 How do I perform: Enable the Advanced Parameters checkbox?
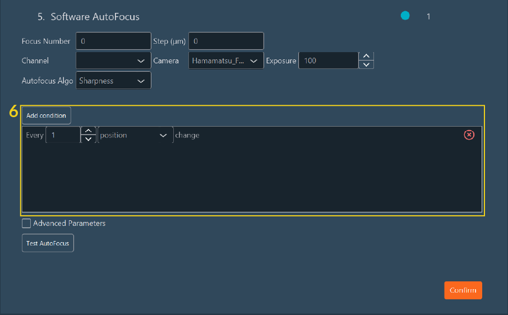coord(26,224)
